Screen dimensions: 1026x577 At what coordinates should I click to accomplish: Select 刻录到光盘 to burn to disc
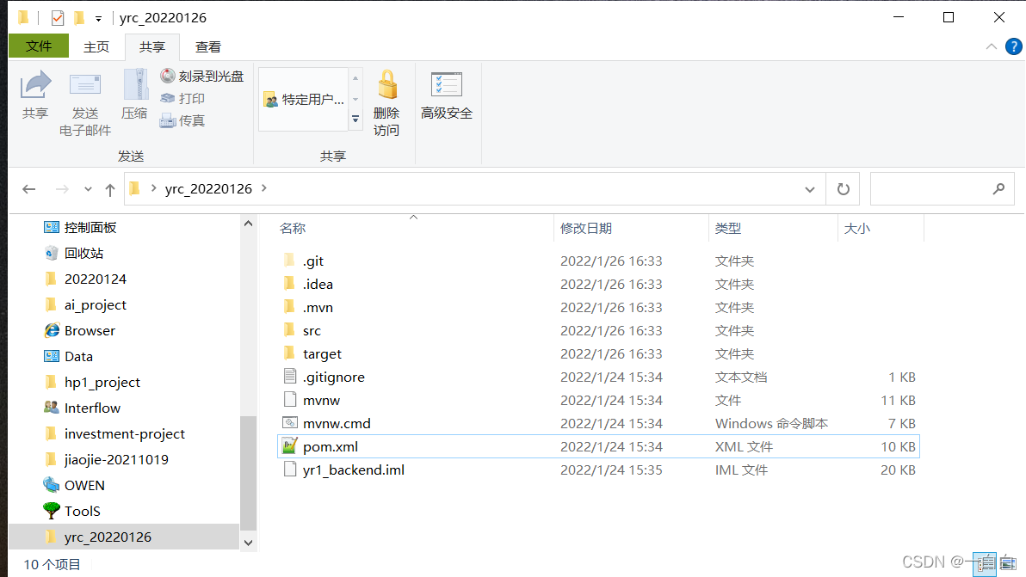[201, 76]
